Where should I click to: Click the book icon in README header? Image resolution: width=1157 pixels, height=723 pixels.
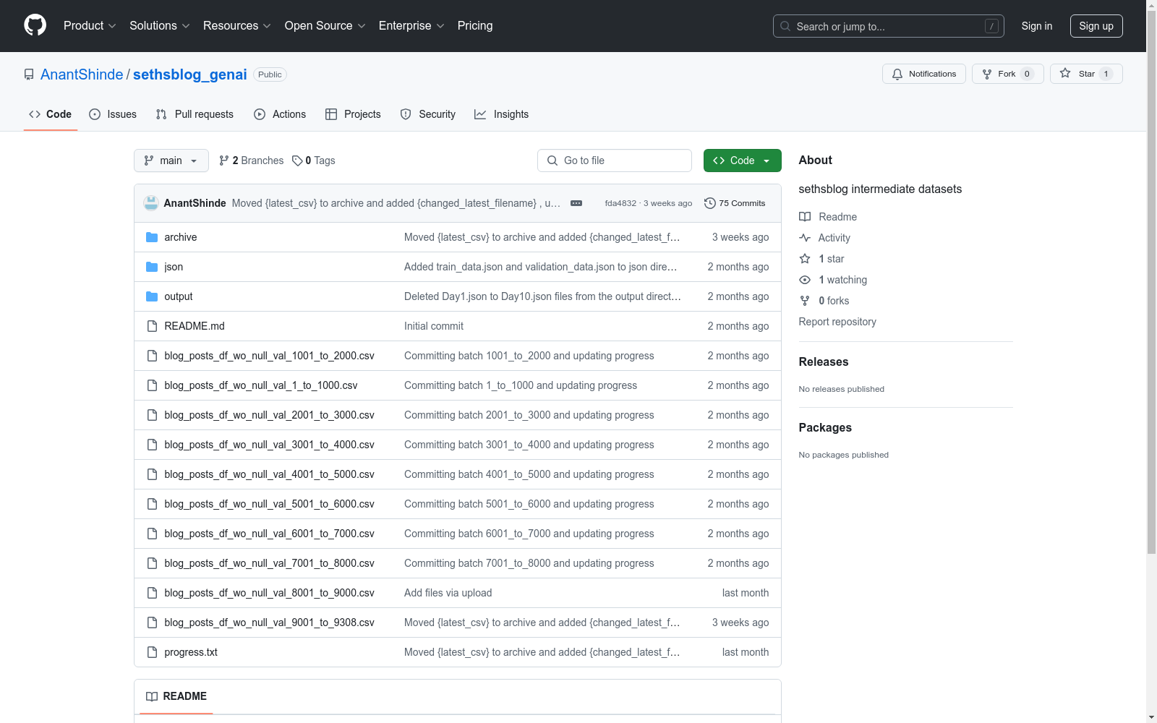tap(152, 696)
